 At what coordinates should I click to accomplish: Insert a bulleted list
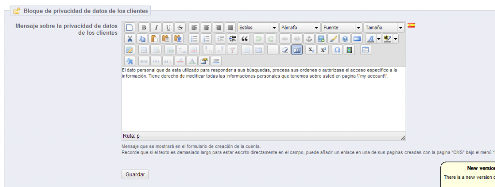195,39
